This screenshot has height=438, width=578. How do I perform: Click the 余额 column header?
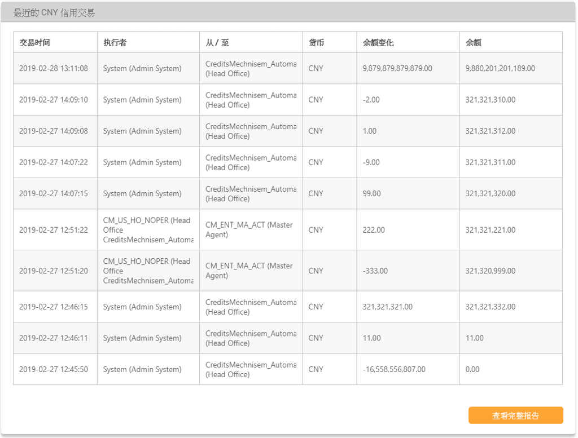point(474,43)
